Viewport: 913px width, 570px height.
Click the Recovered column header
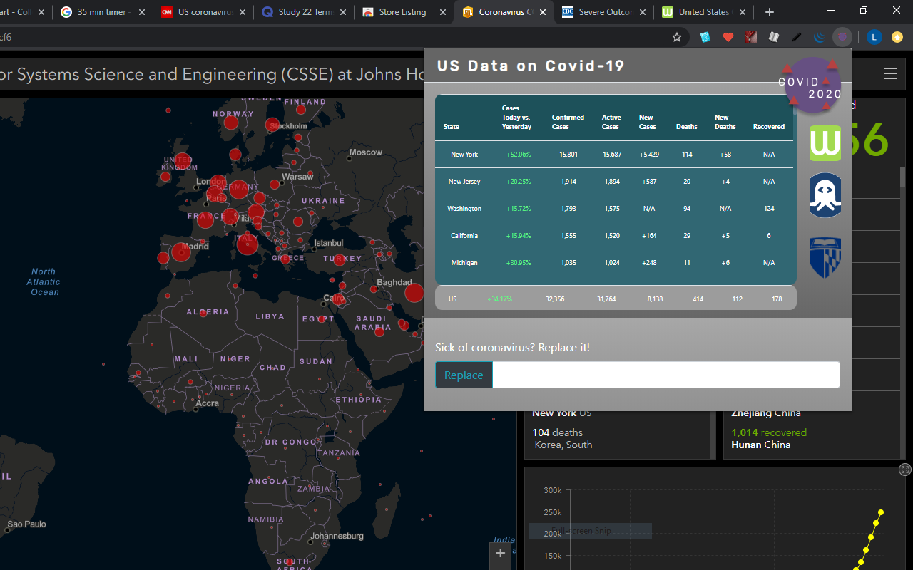point(769,127)
